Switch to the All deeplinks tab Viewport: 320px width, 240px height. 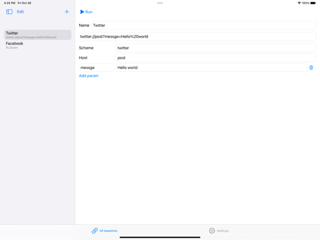104,231
